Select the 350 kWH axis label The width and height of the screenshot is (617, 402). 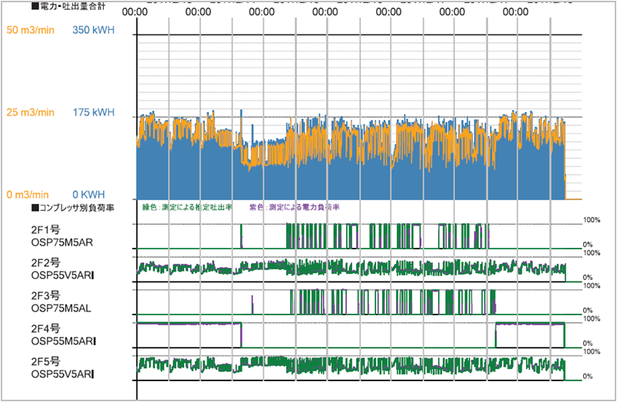click(x=94, y=30)
